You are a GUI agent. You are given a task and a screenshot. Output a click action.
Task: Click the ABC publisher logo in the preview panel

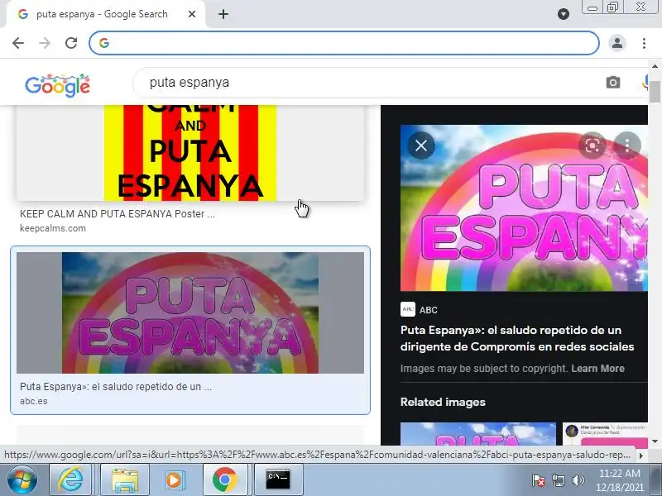click(408, 309)
